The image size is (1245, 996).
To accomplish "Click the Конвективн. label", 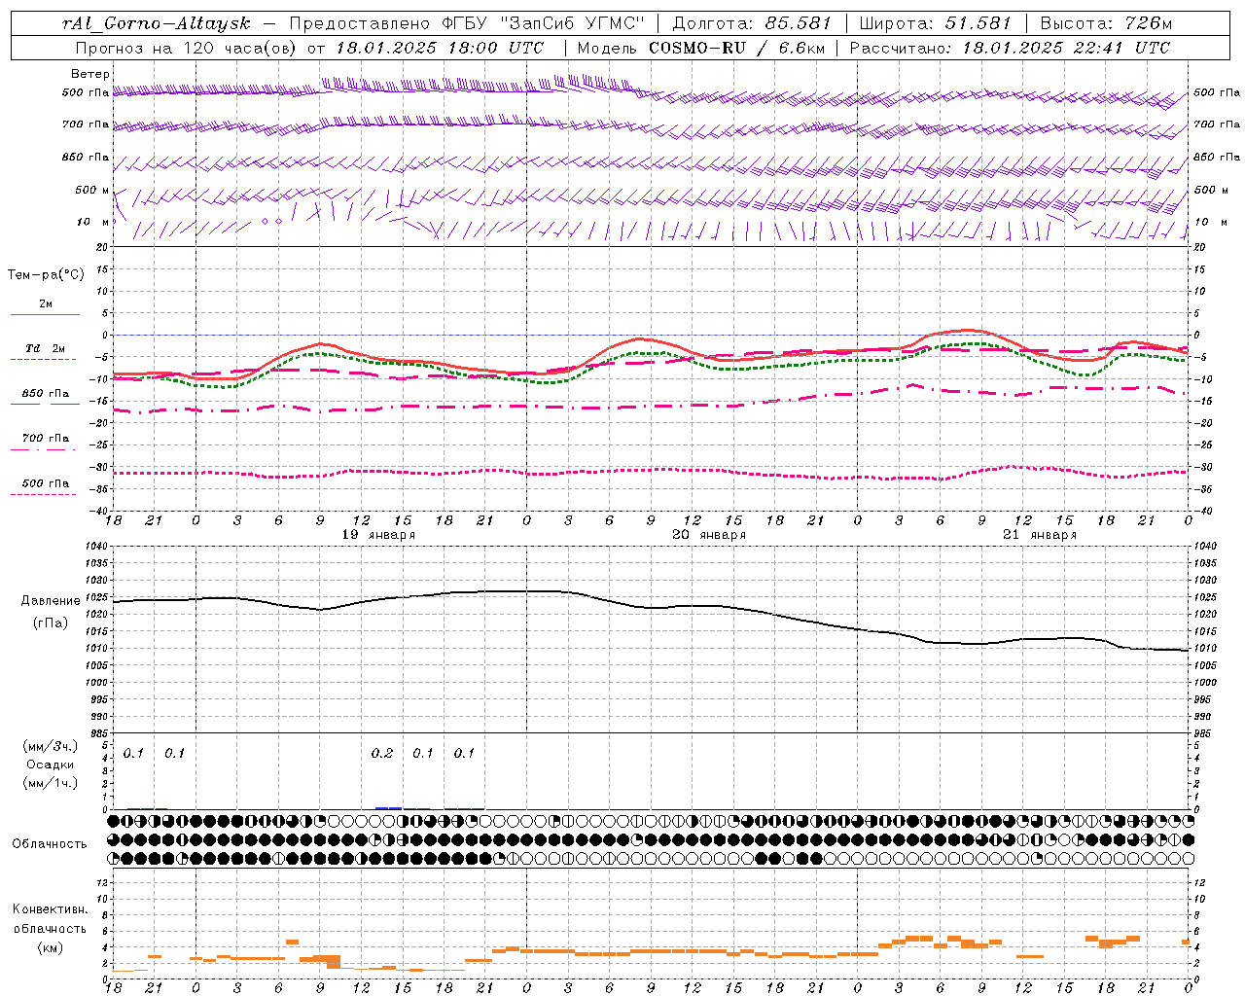I will tap(50, 909).
